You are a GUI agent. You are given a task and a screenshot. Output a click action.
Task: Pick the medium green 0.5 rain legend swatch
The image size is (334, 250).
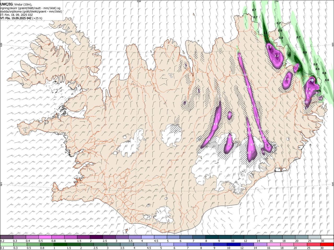coord(33,245)
